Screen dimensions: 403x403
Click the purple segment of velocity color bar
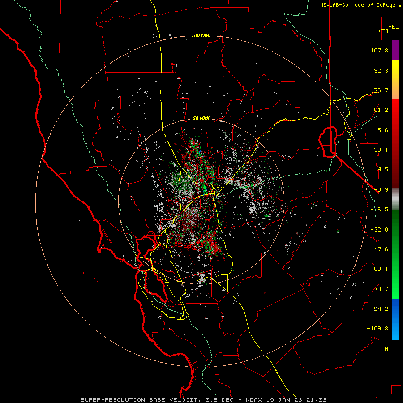tap(395, 50)
